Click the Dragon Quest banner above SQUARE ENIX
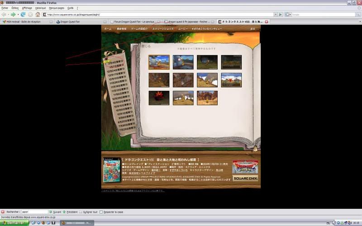 [245, 167]
